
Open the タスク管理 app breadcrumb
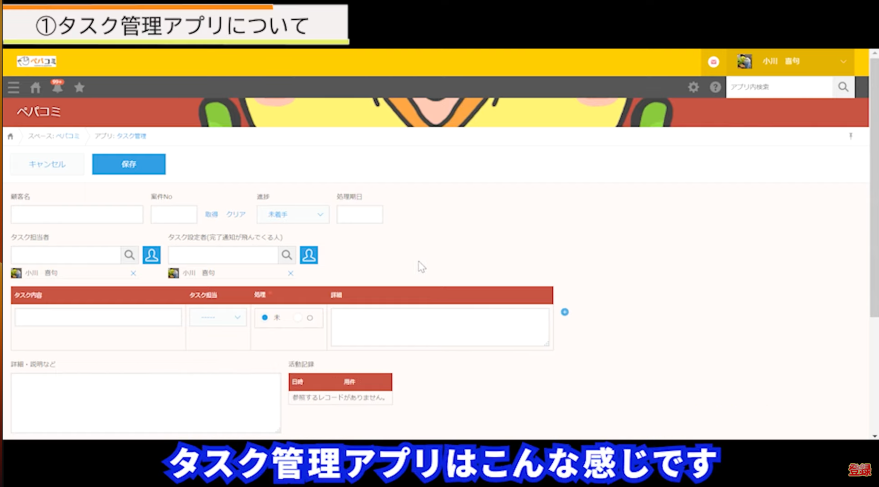pos(131,136)
